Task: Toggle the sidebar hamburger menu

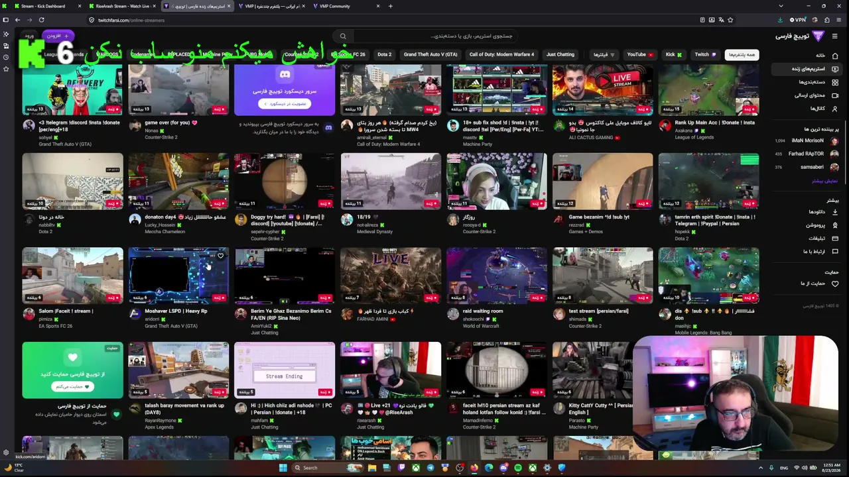Action: point(835,36)
